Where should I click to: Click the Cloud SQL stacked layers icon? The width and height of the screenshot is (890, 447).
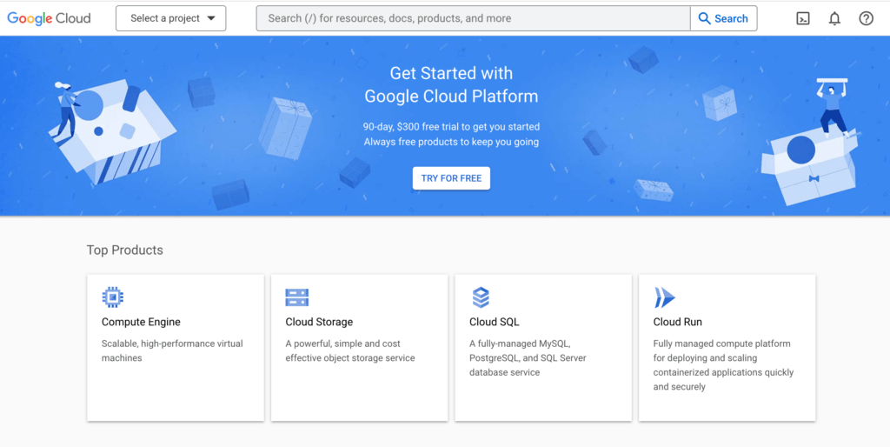(x=481, y=297)
